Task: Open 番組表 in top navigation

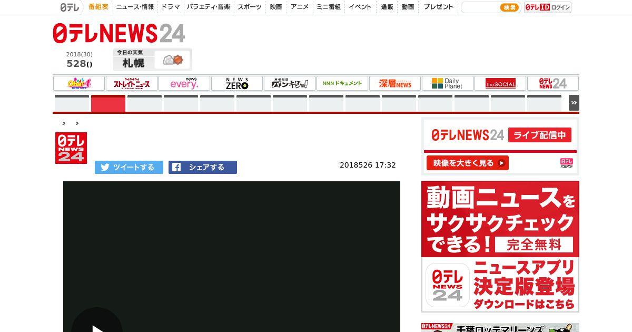Action: [x=98, y=7]
